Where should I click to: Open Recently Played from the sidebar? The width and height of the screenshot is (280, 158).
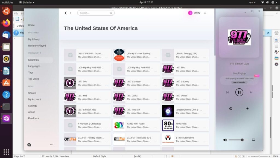point(37,46)
